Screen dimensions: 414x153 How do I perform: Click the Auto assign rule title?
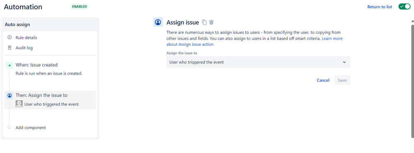point(17,24)
